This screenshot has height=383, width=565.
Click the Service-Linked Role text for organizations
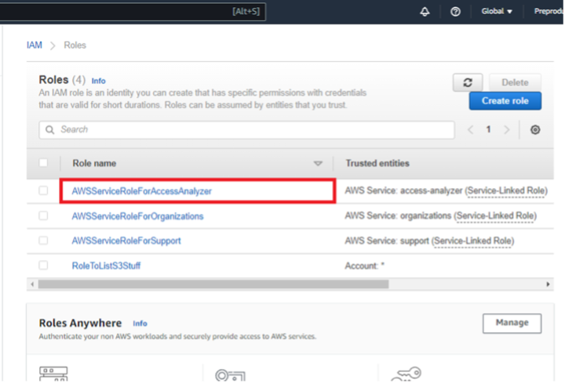495,215
